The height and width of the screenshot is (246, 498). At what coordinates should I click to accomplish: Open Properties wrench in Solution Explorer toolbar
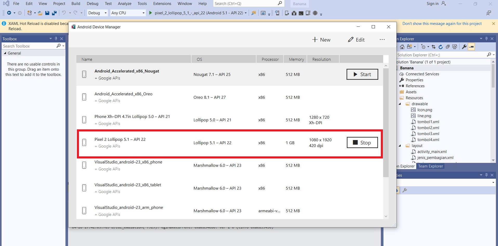point(464,47)
